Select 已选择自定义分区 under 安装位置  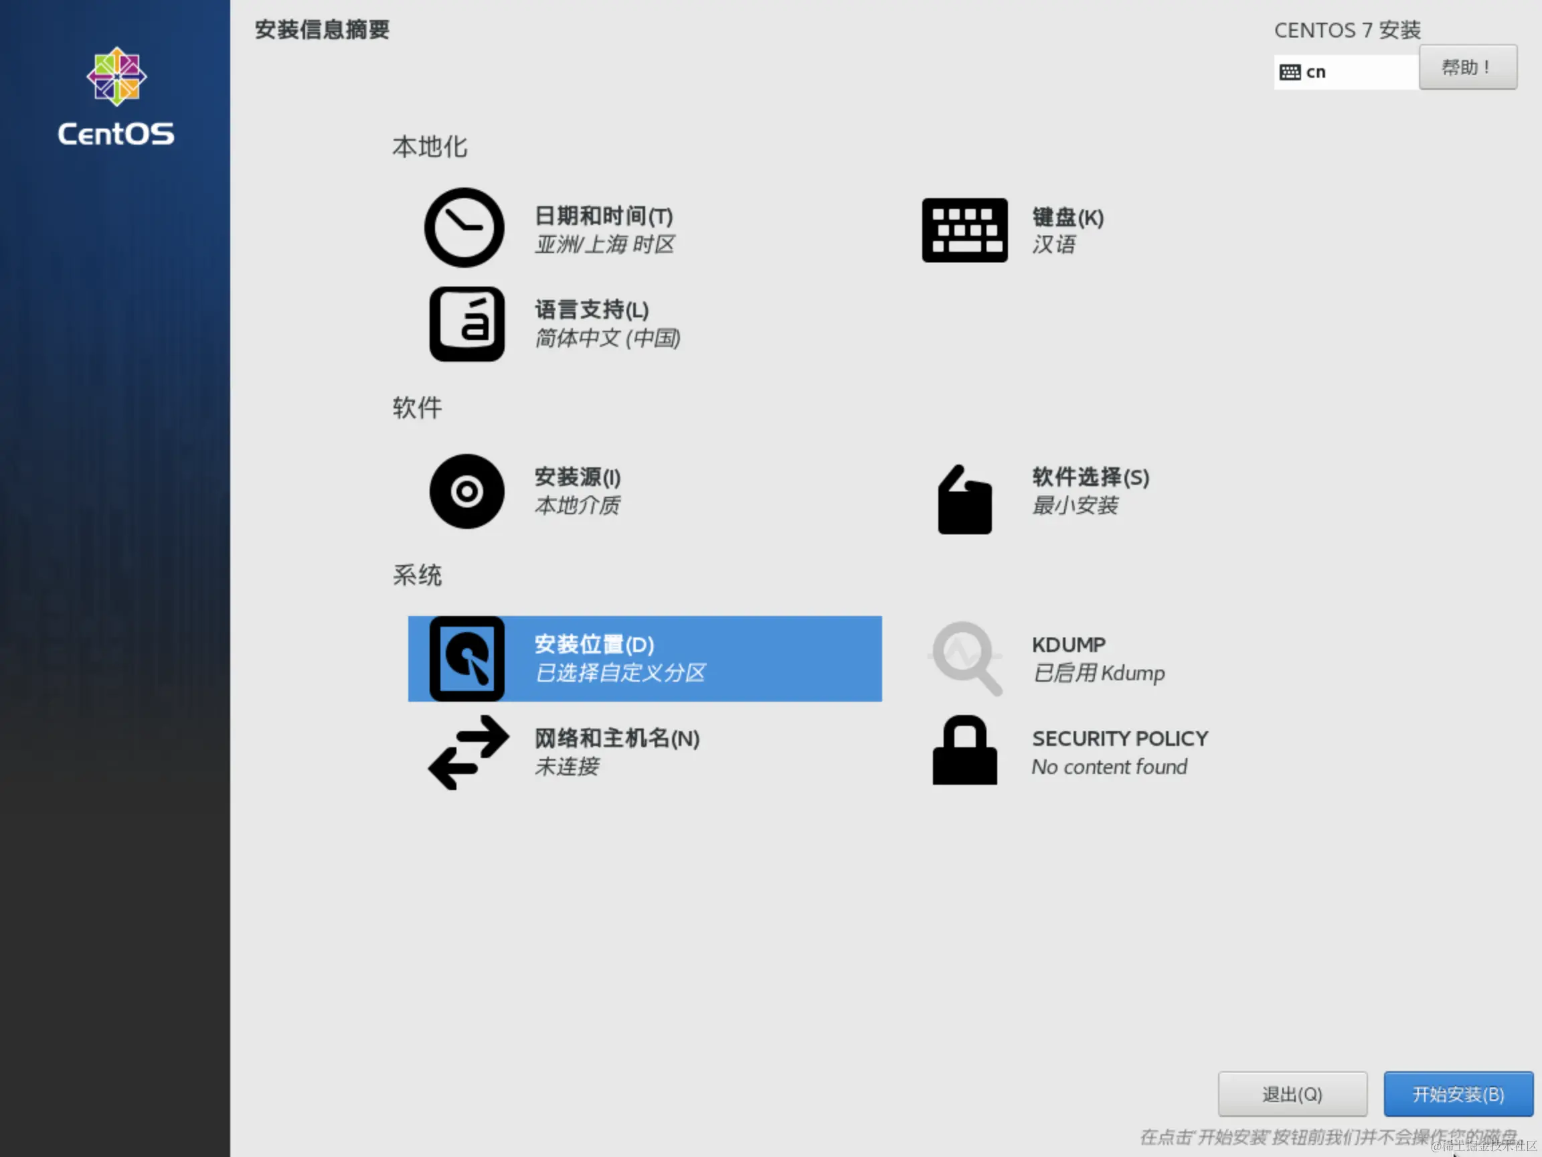(x=620, y=673)
